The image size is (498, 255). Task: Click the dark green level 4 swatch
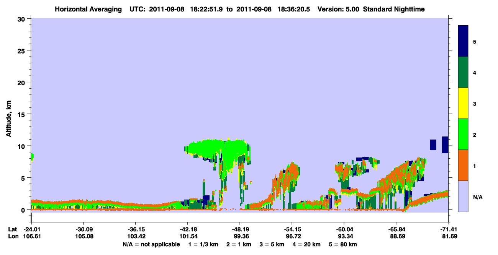[463, 72]
